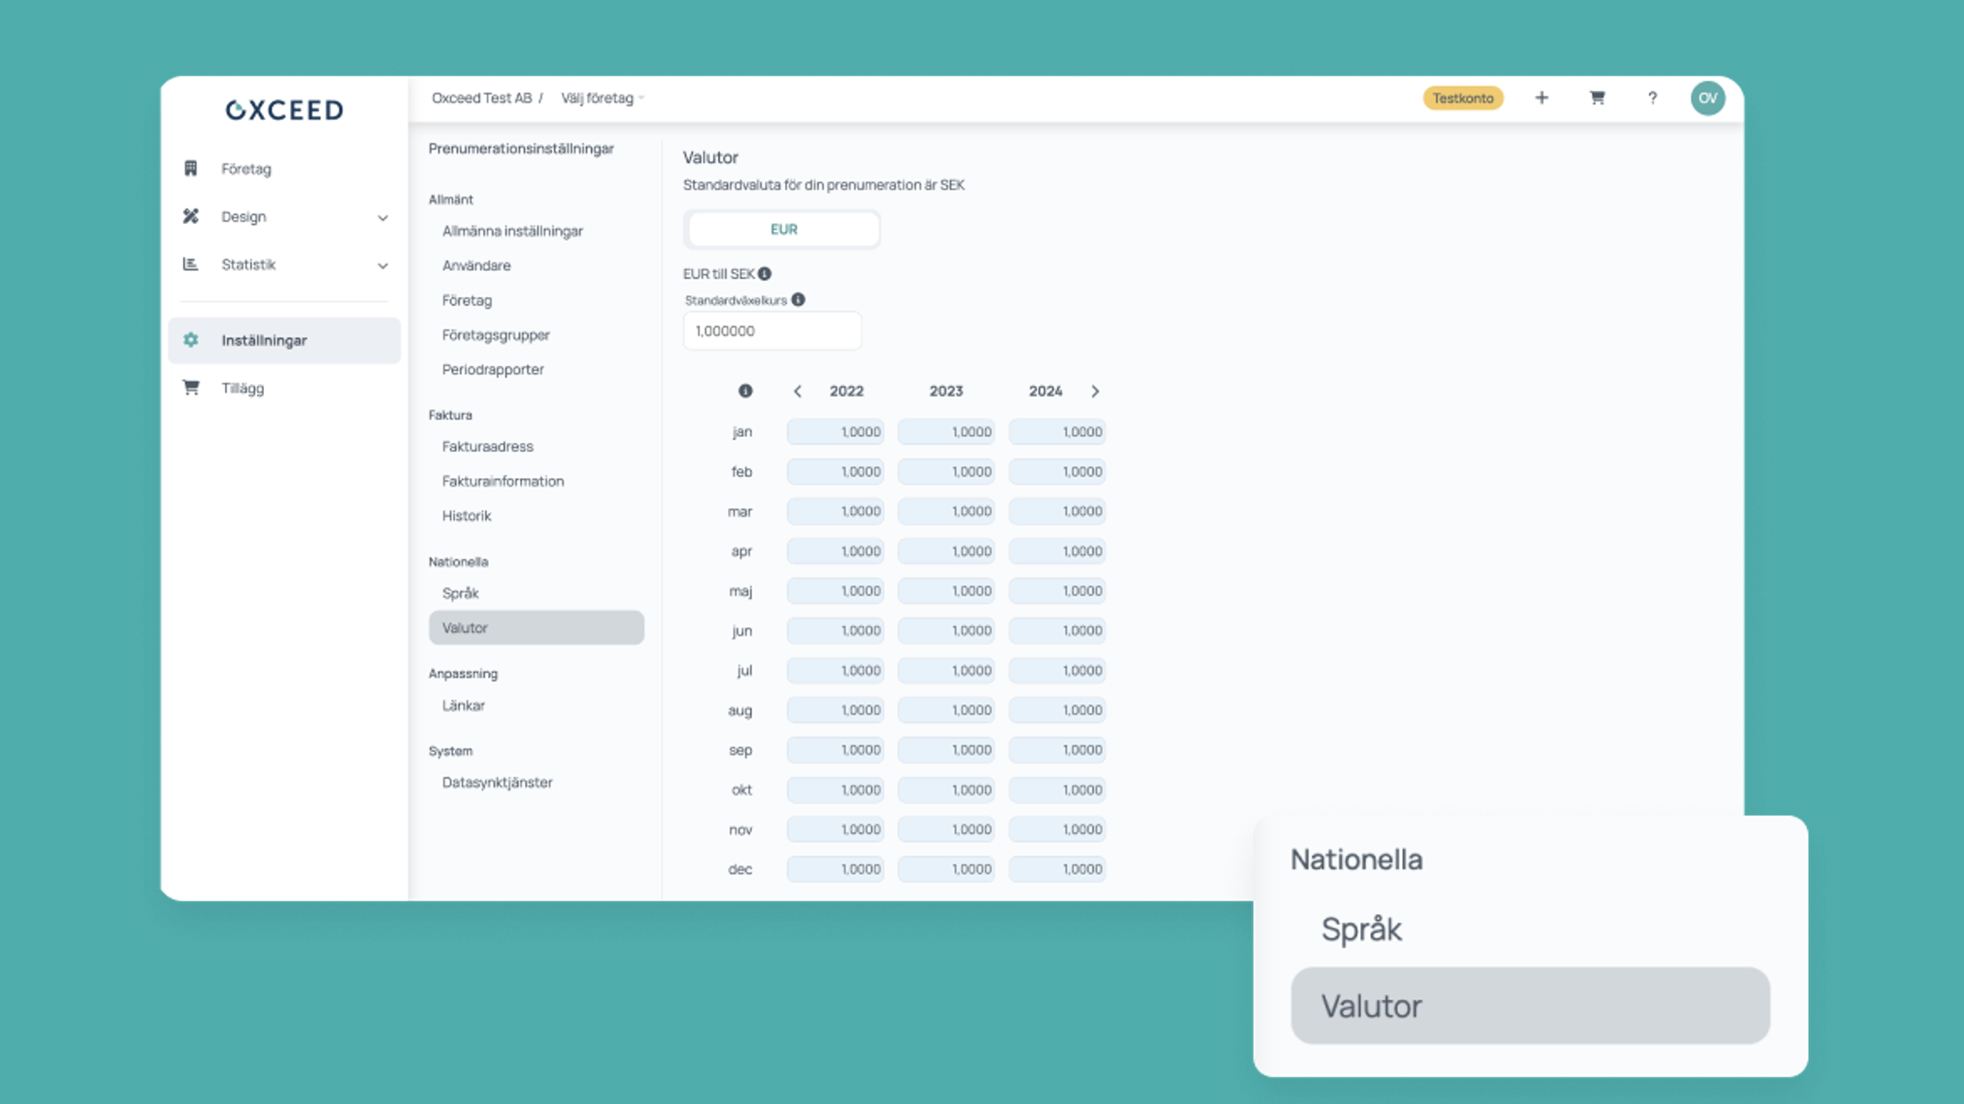Click the Oxceed logo

pyautogui.click(x=284, y=110)
